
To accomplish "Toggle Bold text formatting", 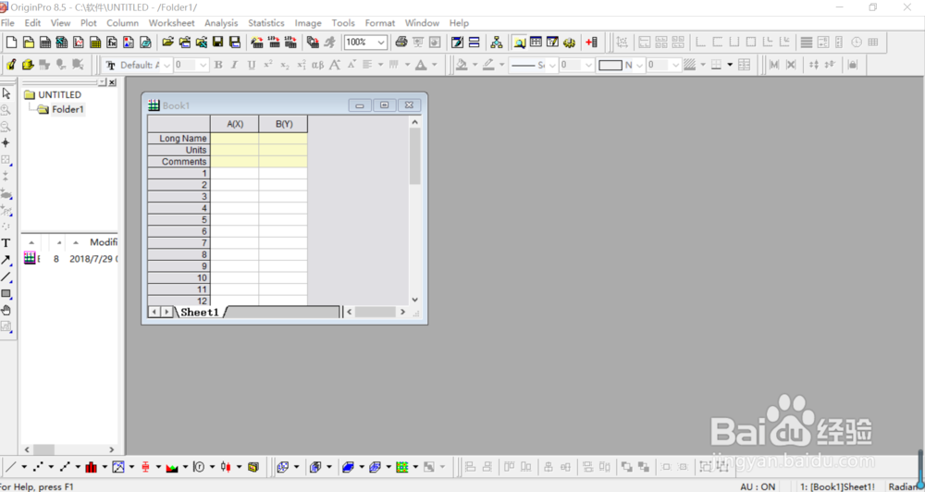I will [x=218, y=65].
